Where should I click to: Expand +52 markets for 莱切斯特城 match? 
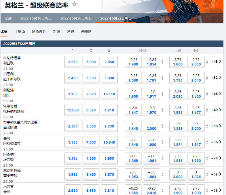point(216,174)
